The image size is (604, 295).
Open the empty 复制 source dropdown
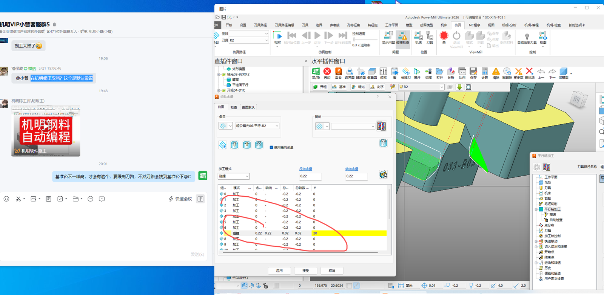click(353, 126)
